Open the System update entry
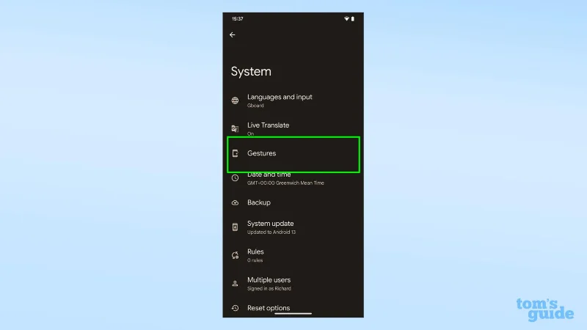Viewport: 587px width, 330px height. coord(293,227)
